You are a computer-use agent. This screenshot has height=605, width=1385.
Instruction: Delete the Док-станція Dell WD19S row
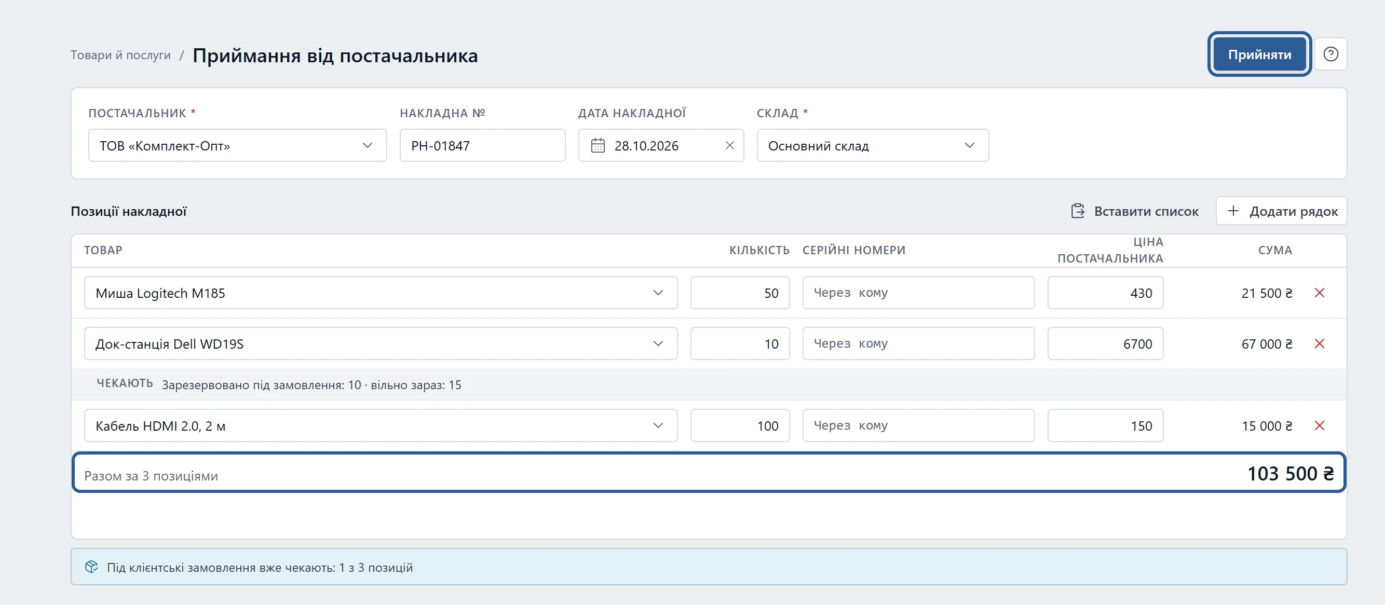click(x=1320, y=344)
